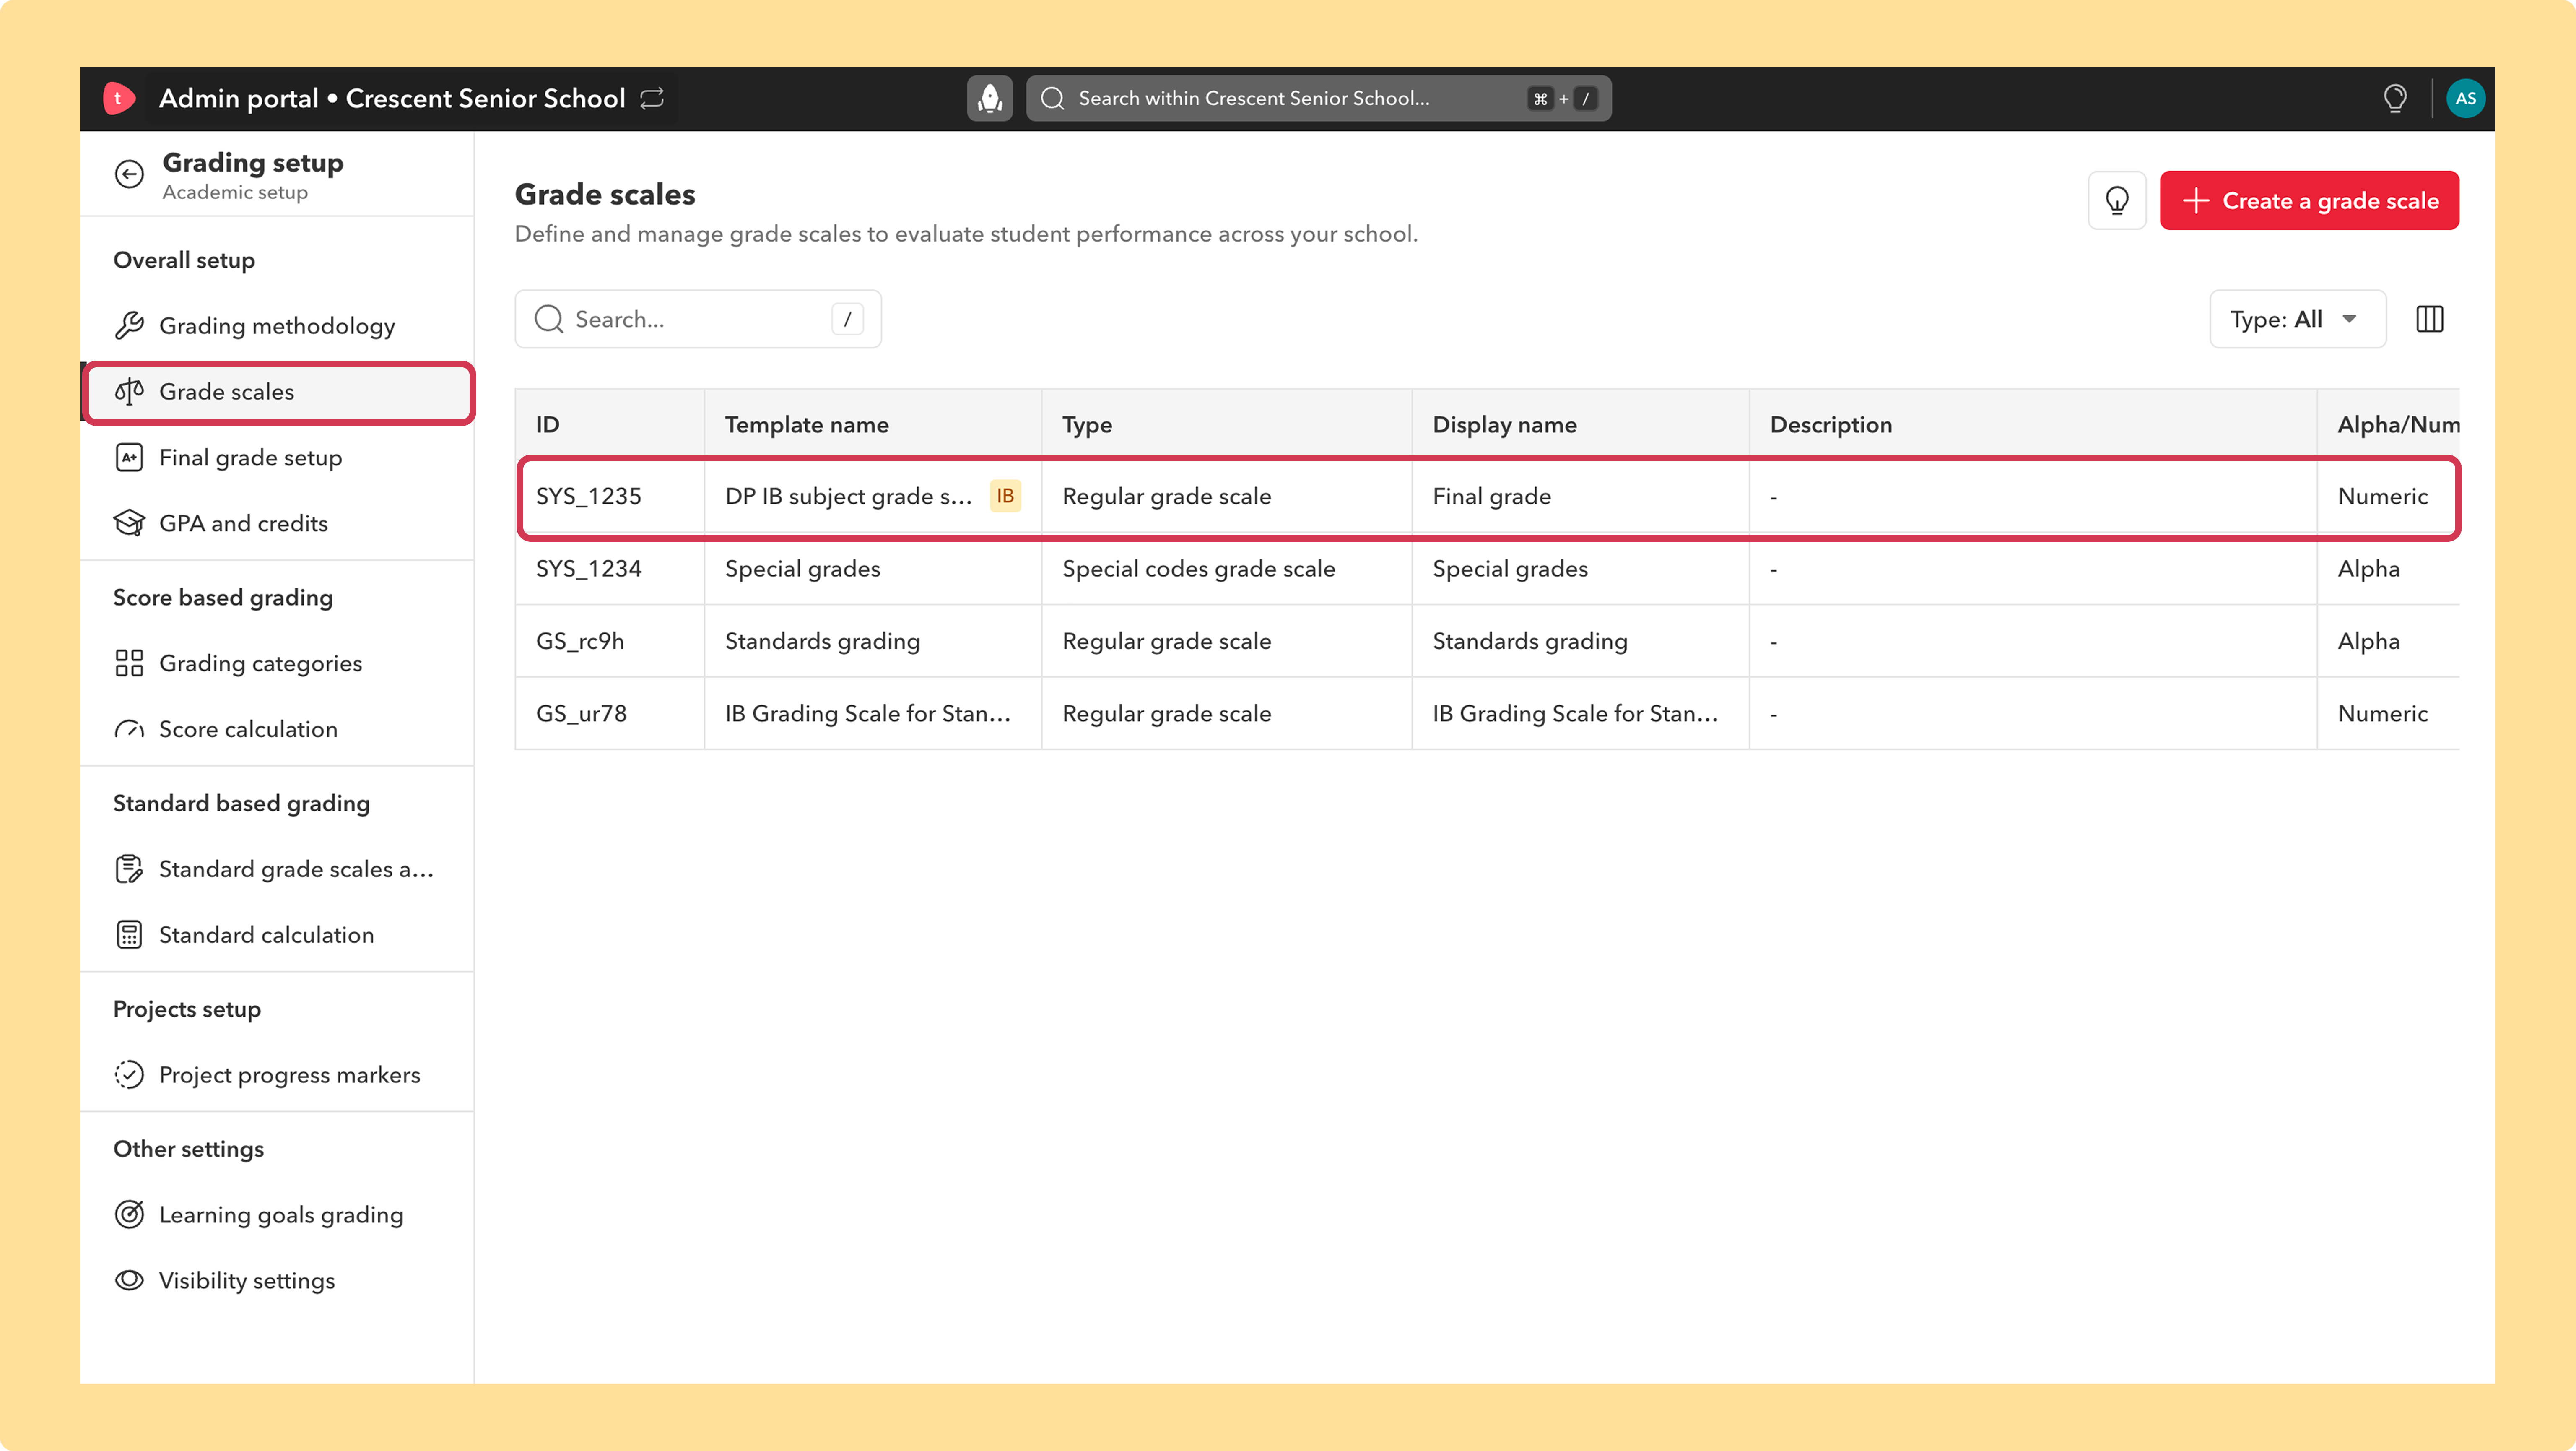This screenshot has width=2576, height=1451.
Task: Open Visibility settings
Action: (x=277, y=1281)
